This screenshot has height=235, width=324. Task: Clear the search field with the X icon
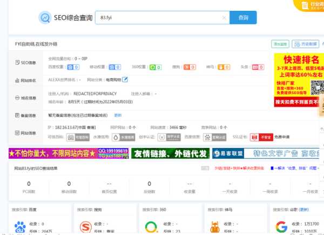point(224,18)
